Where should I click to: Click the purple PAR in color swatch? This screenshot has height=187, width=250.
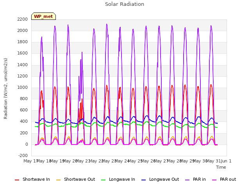(x=187, y=180)
